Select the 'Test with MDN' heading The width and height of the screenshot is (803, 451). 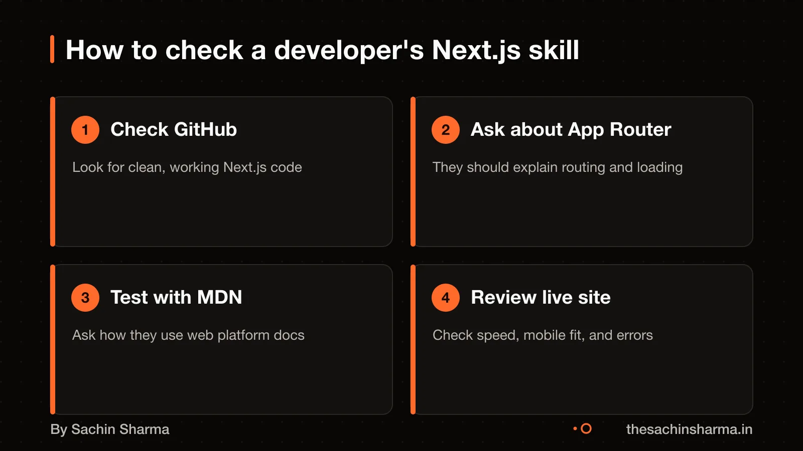pyautogui.click(x=176, y=297)
